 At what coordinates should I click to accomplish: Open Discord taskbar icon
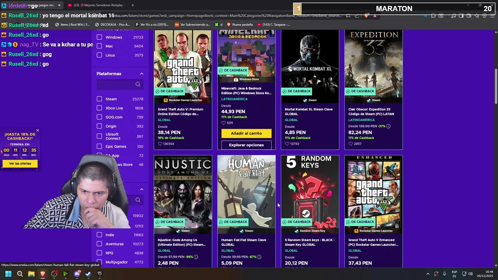coord(77,274)
